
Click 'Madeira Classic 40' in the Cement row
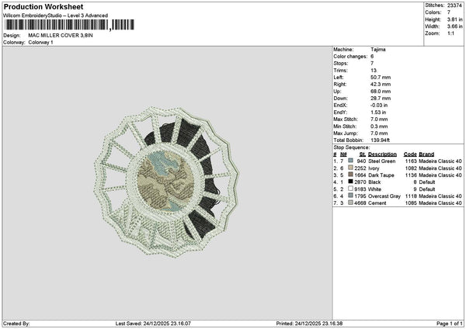tap(440, 203)
